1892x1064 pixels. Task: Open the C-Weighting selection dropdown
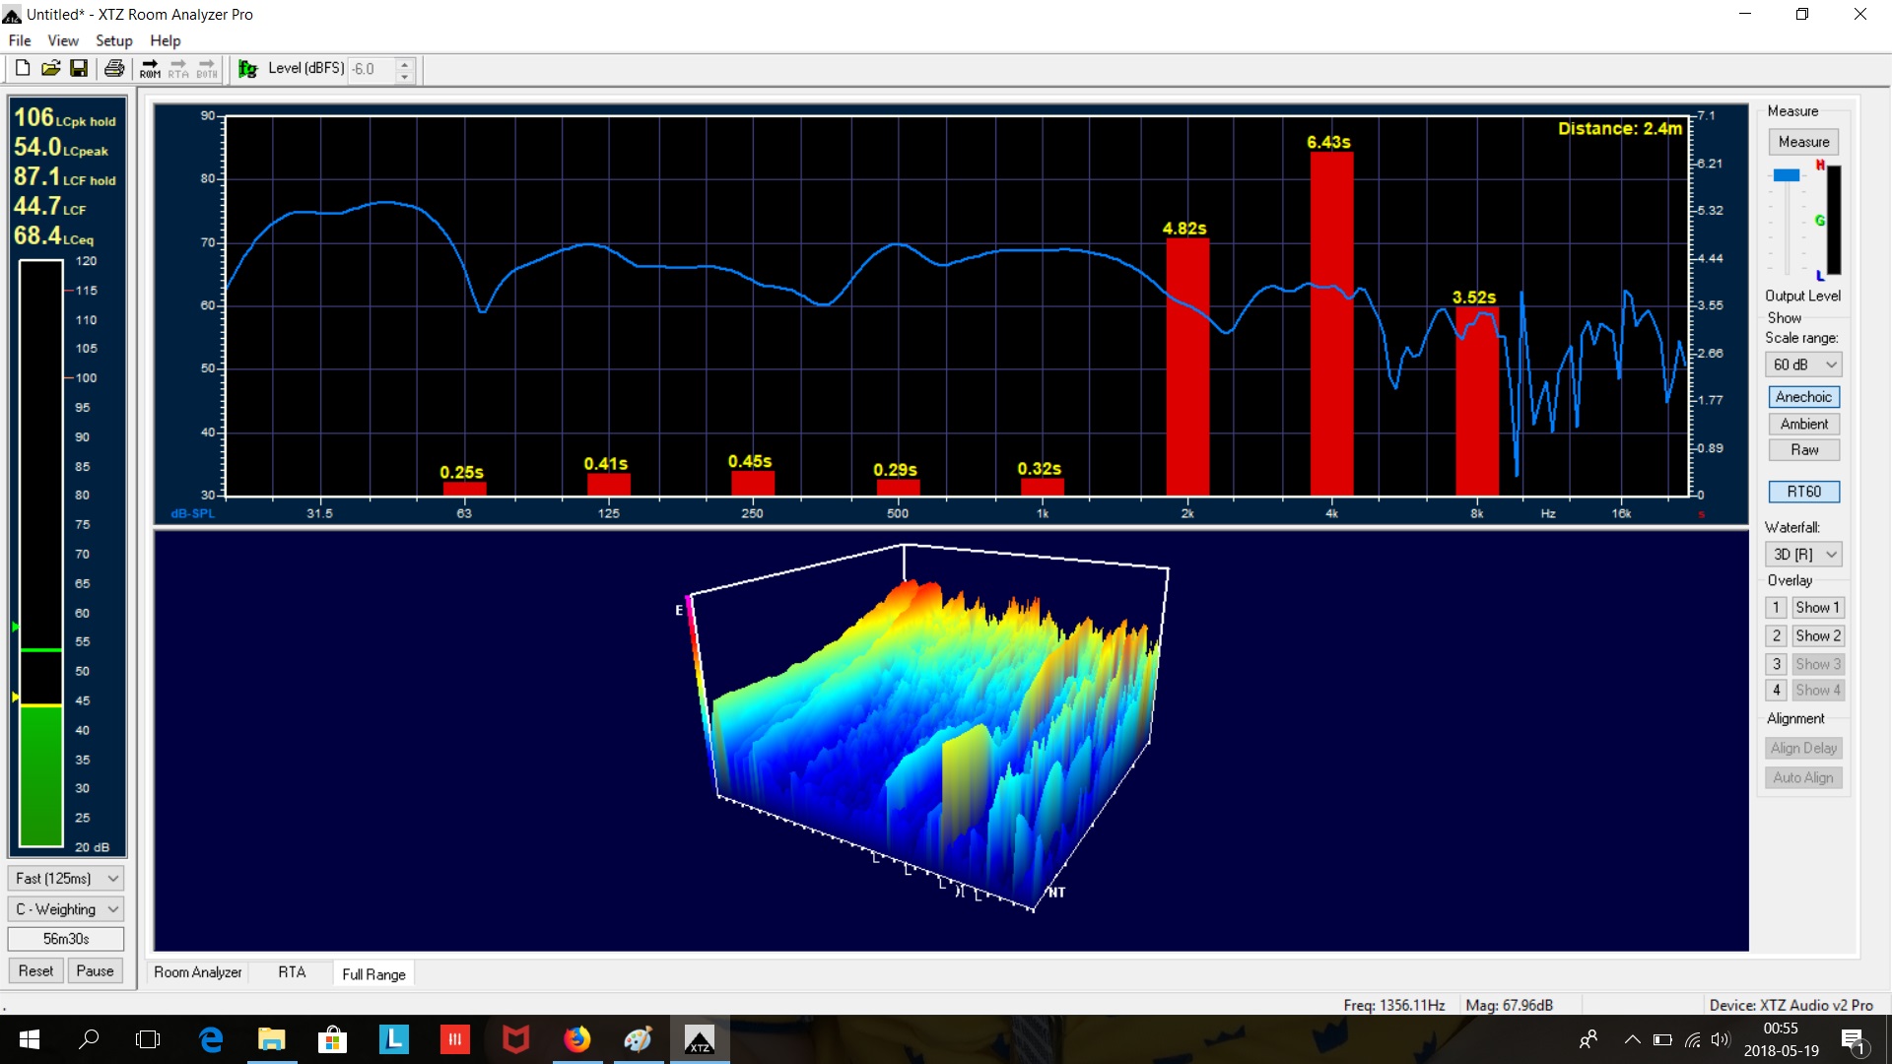tap(65, 908)
